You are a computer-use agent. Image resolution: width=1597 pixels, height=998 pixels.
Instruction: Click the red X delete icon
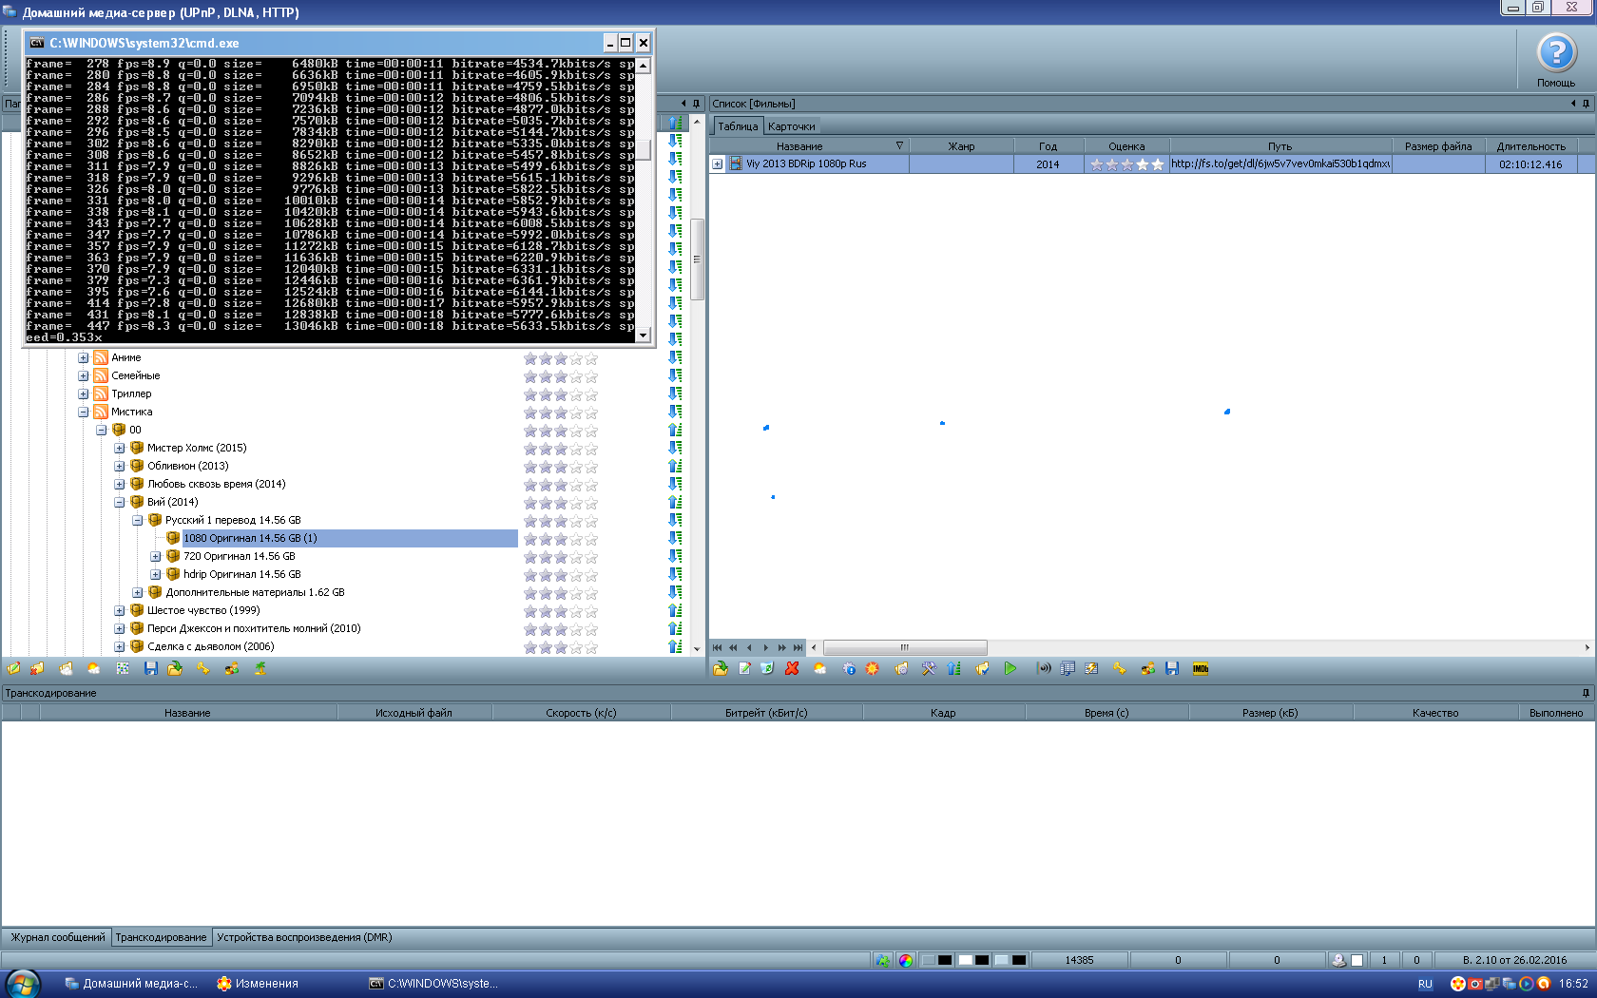click(792, 669)
